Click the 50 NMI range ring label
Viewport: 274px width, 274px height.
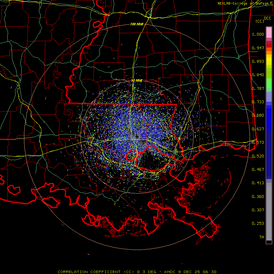137,81
